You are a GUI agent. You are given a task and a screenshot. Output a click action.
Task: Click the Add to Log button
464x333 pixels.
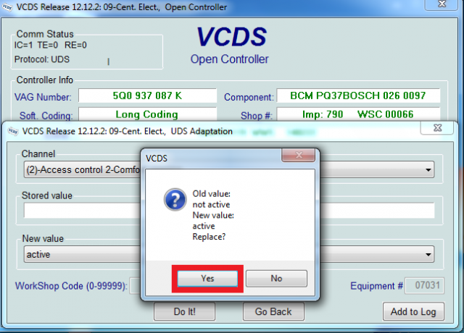point(413,311)
